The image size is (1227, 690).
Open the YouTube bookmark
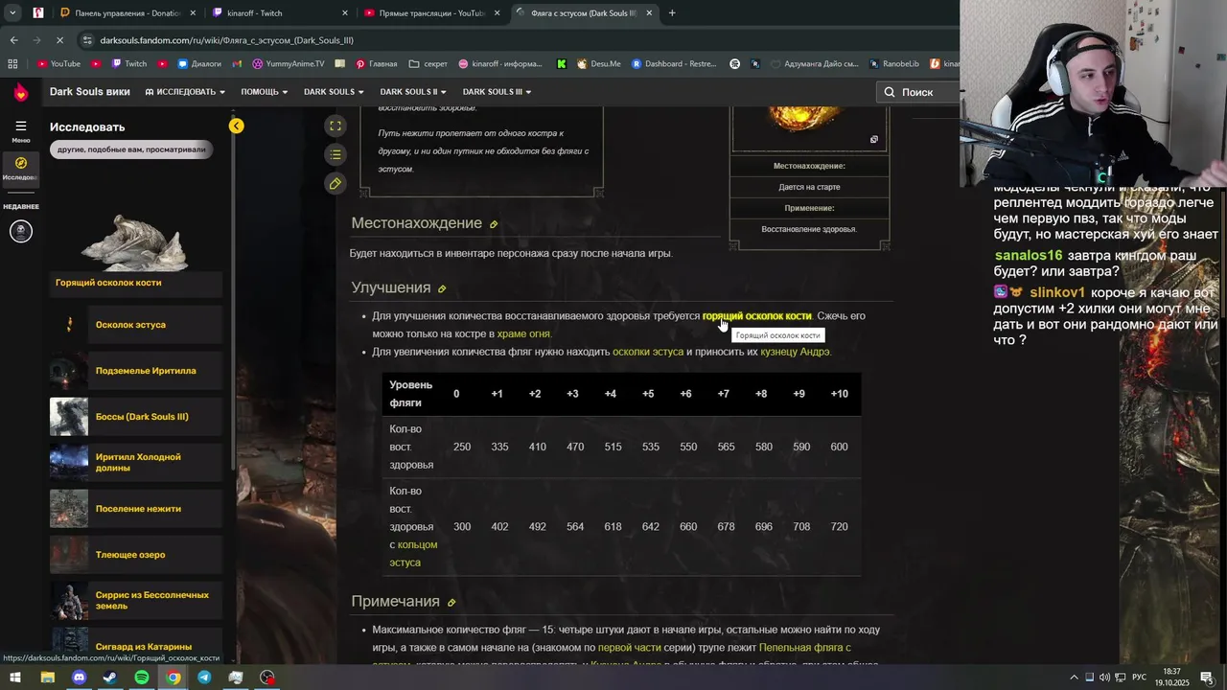tap(58, 64)
